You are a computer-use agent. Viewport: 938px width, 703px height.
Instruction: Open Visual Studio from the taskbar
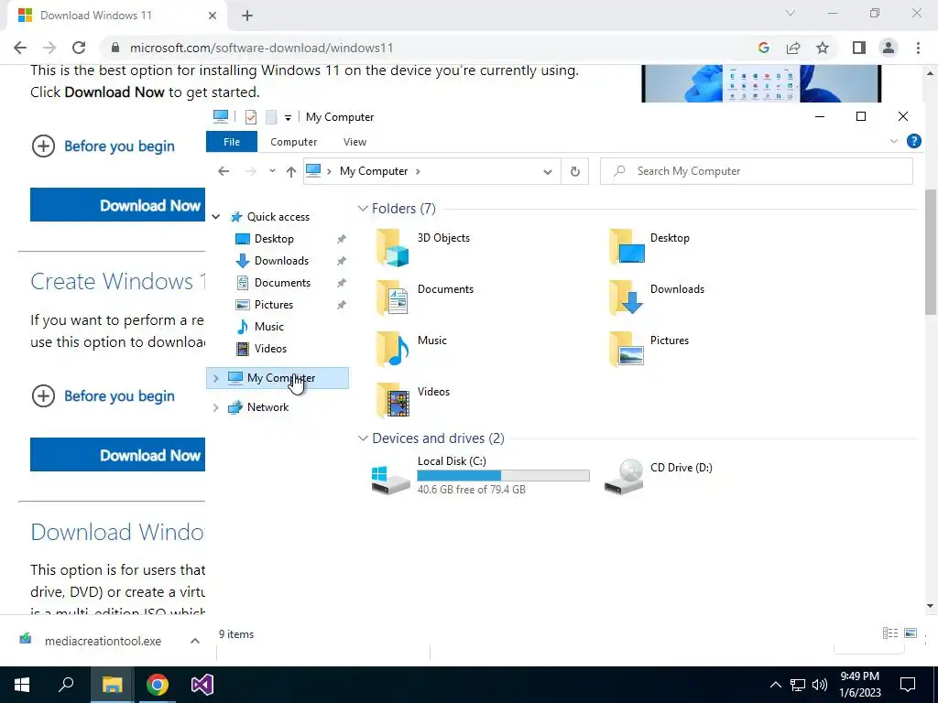(202, 685)
